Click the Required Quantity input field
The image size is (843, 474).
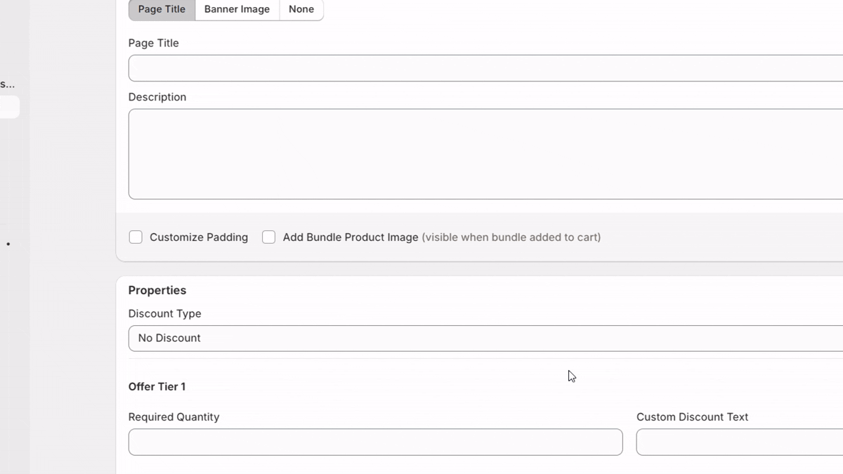375,442
